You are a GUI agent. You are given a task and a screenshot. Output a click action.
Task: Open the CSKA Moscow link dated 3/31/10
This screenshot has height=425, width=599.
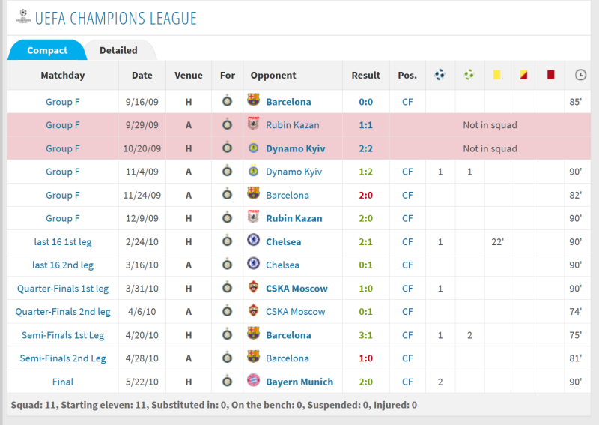pyautogui.click(x=297, y=289)
